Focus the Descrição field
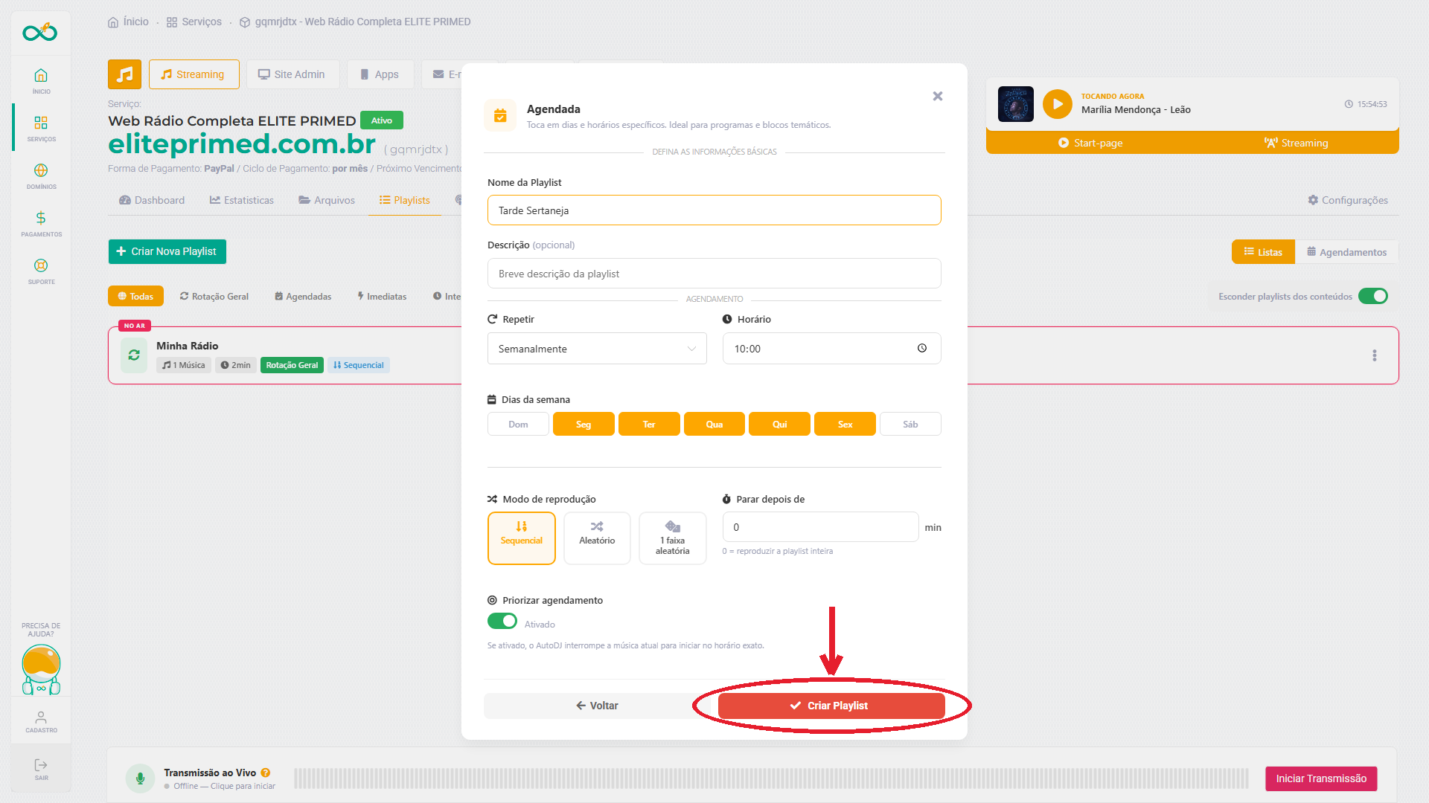Image resolution: width=1429 pixels, height=803 pixels. tap(714, 273)
